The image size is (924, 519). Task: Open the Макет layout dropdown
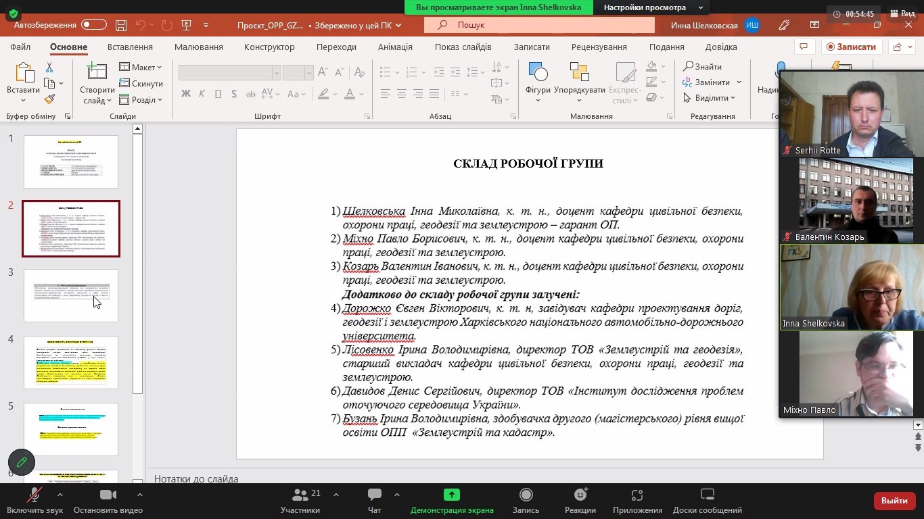[x=141, y=67]
